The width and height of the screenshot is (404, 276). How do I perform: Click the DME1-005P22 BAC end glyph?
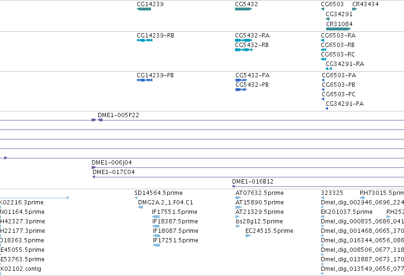(100, 120)
